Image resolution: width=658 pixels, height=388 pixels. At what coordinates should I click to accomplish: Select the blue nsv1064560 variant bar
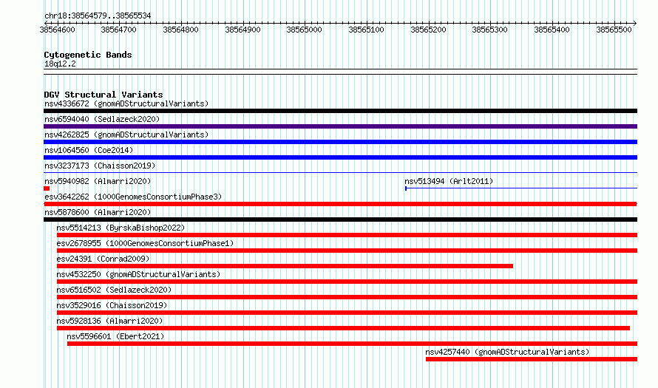[340, 157]
